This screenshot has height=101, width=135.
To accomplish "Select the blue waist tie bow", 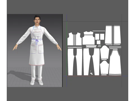I will [x=37, y=42].
